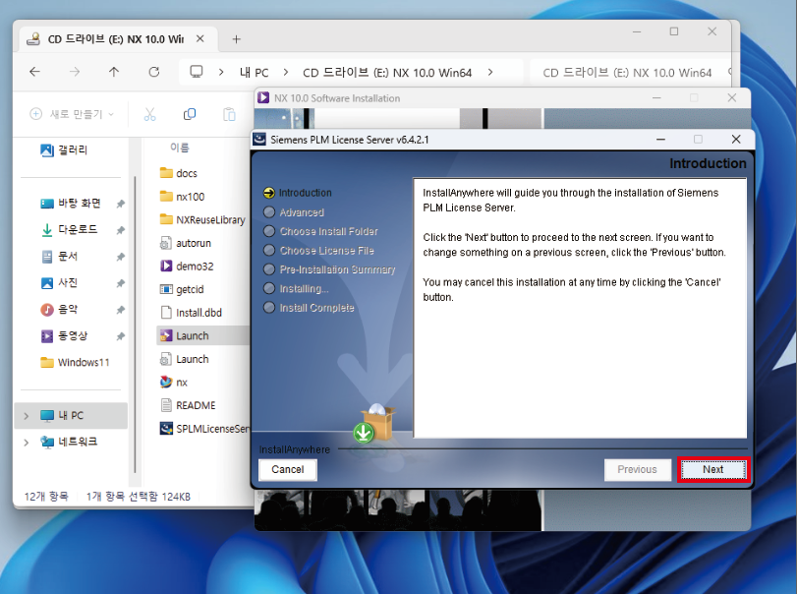Screen dimensions: 797x594
Task: Minimize the NX 10.0 Software Installation window
Action: (656, 97)
